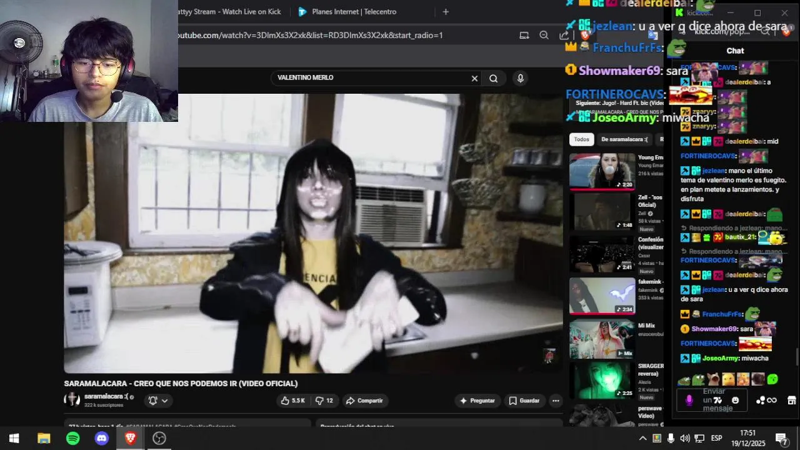Click the Kick chat message input field
Viewport: 800px width, 450px height.
click(x=713, y=400)
